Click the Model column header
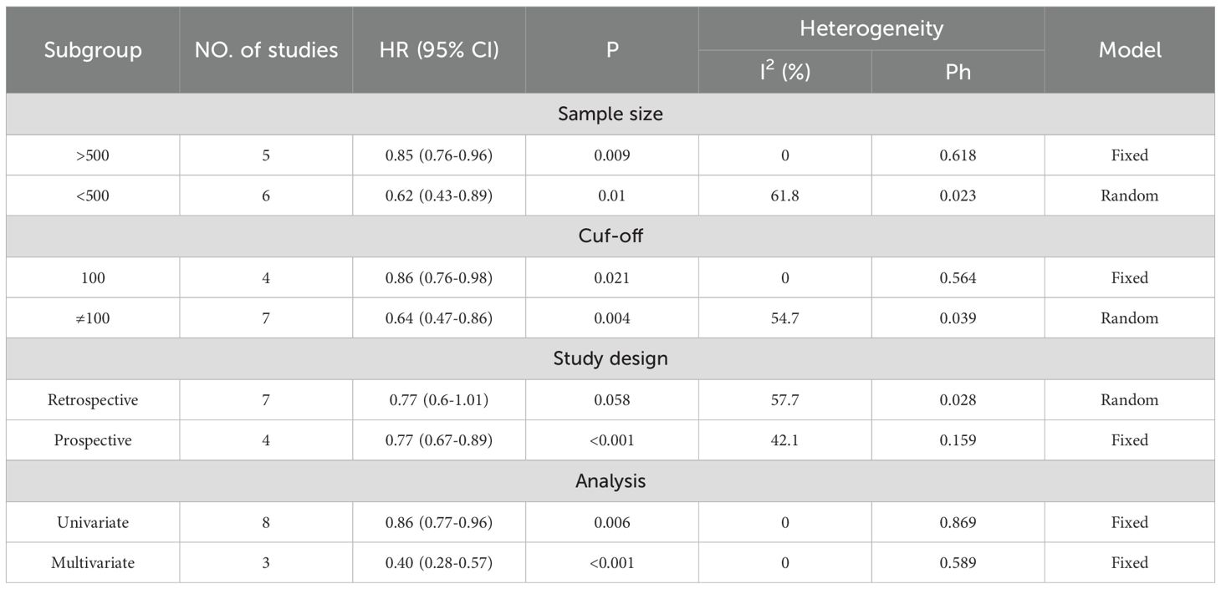The width and height of the screenshot is (1221, 589). (x=1130, y=50)
